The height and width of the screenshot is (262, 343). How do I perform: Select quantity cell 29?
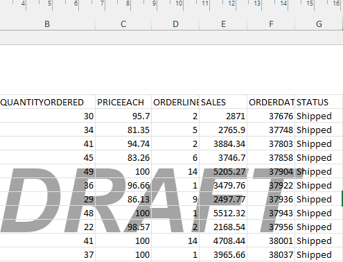(x=47, y=199)
